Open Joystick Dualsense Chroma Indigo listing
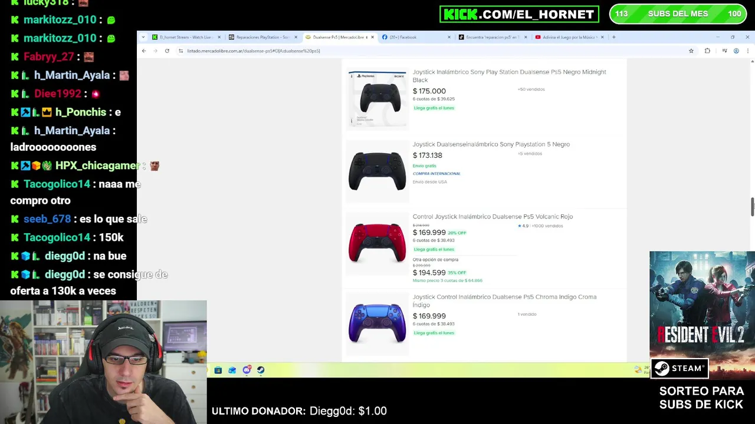The width and height of the screenshot is (755, 424). point(504,301)
